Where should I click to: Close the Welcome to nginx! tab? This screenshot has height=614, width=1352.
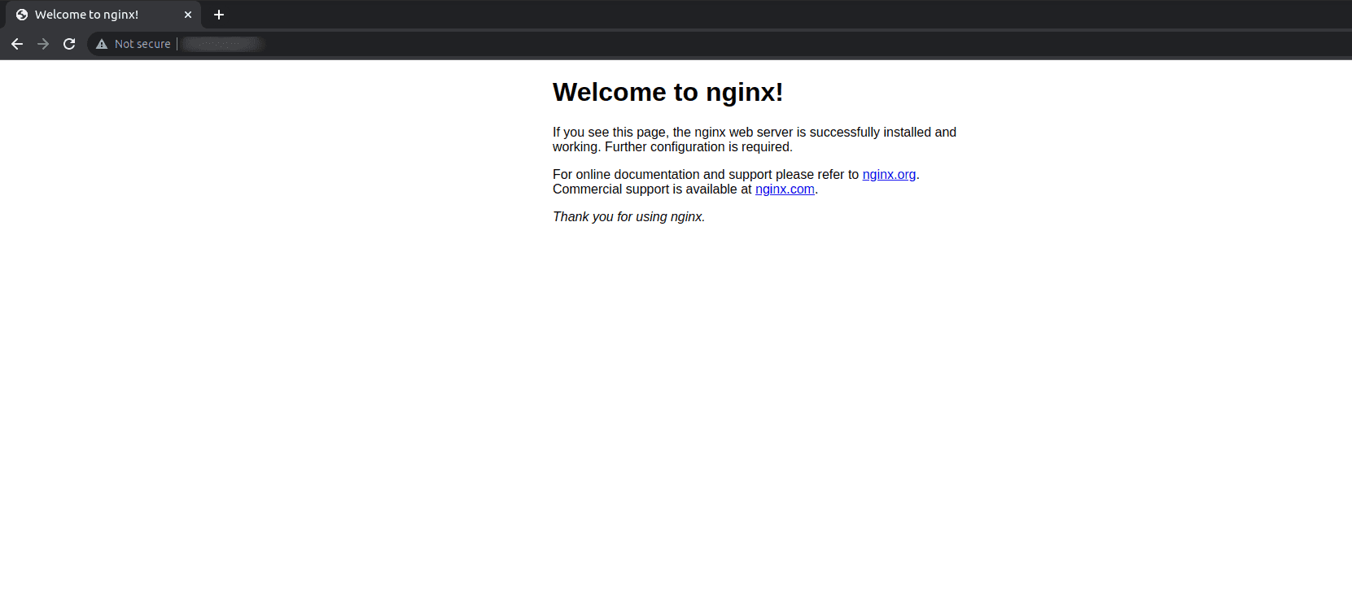click(188, 15)
